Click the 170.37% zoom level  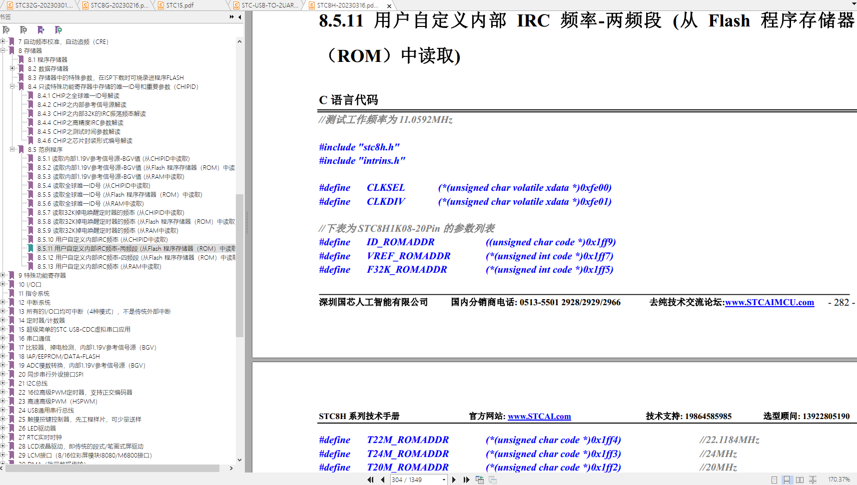click(x=839, y=480)
